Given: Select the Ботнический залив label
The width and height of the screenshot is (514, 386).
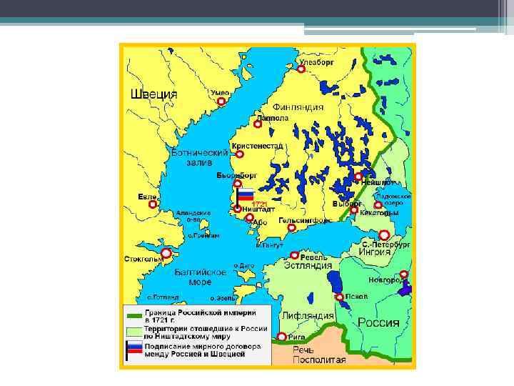Looking at the screenshot, I should click(x=200, y=157).
